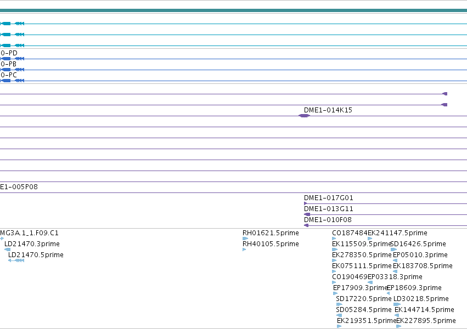Select the 0-PB transcript label

coord(8,64)
